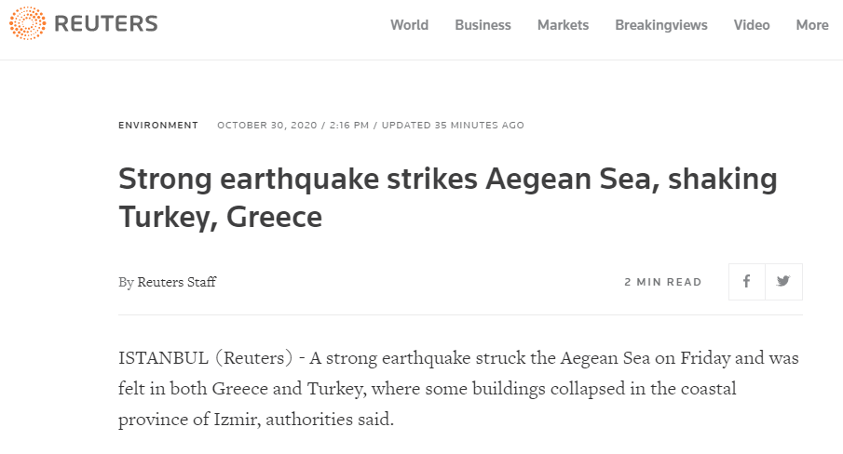Click the Updated 35 minutes ago text
This screenshot has width=843, height=454.
point(453,126)
